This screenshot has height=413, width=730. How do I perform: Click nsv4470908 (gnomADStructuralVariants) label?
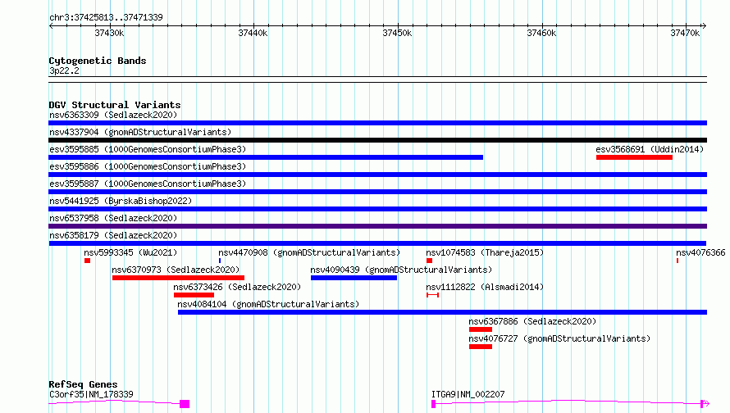tap(309, 252)
